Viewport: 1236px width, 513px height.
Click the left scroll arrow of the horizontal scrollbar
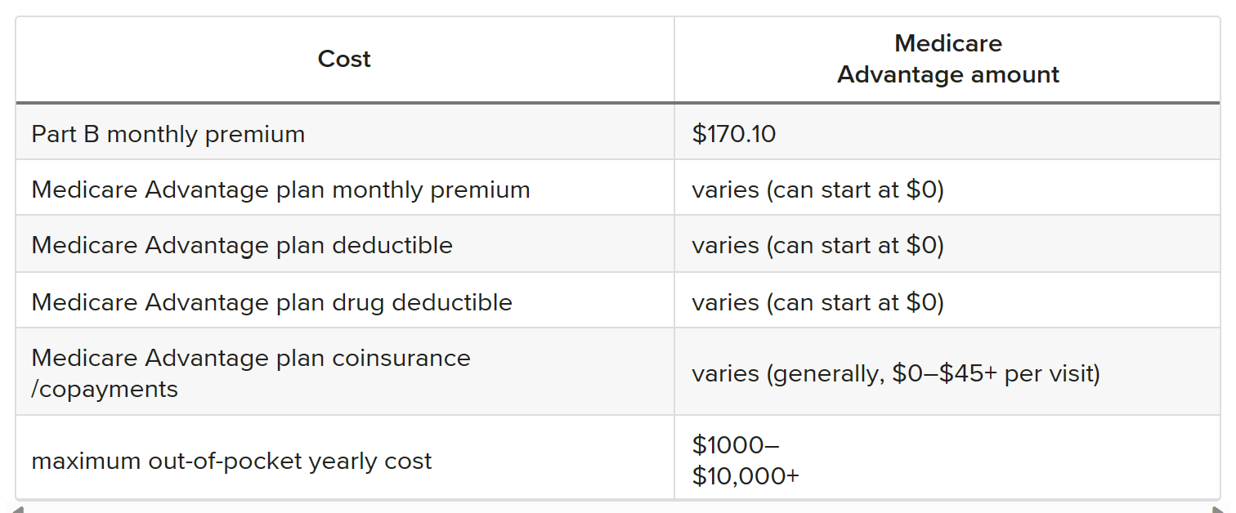tap(18, 509)
